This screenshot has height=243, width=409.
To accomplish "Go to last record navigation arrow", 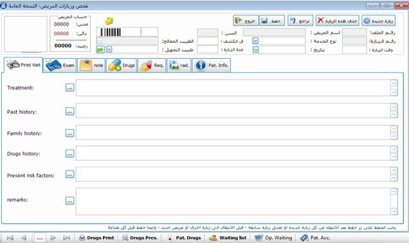I will pyautogui.click(x=66, y=237).
